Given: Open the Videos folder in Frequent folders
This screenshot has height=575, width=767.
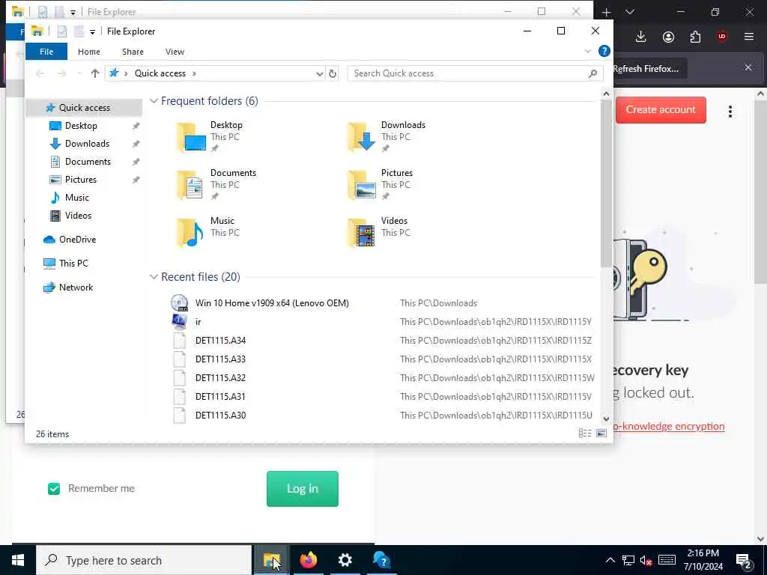Looking at the screenshot, I should (x=378, y=232).
